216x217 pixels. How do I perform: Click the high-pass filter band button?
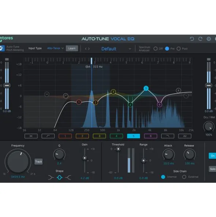pyautogui.click(x=48, y=136)
